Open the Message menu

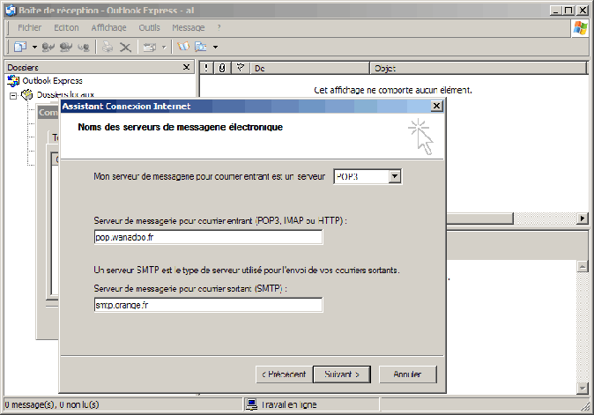click(x=189, y=27)
